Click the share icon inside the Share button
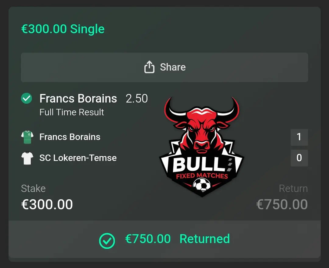The image size is (329, 268). [x=149, y=67]
